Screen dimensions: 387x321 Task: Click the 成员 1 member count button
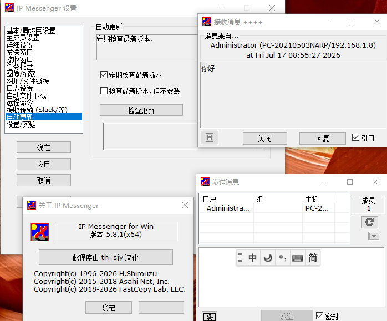click(368, 204)
